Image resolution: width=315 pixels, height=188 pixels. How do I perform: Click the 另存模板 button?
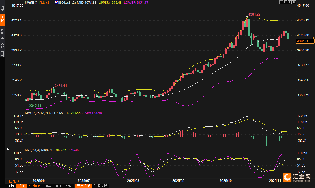click(83, 186)
